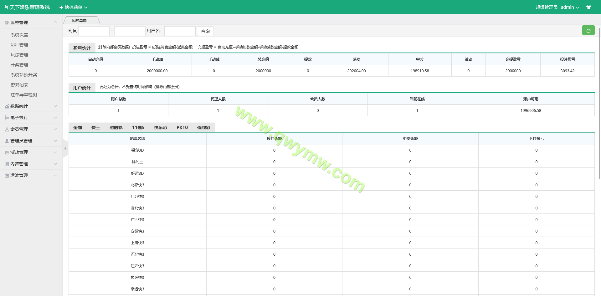Screen dimensions: 601x296
Task: Click the 活动管理 gift icon
Action: 7,153
